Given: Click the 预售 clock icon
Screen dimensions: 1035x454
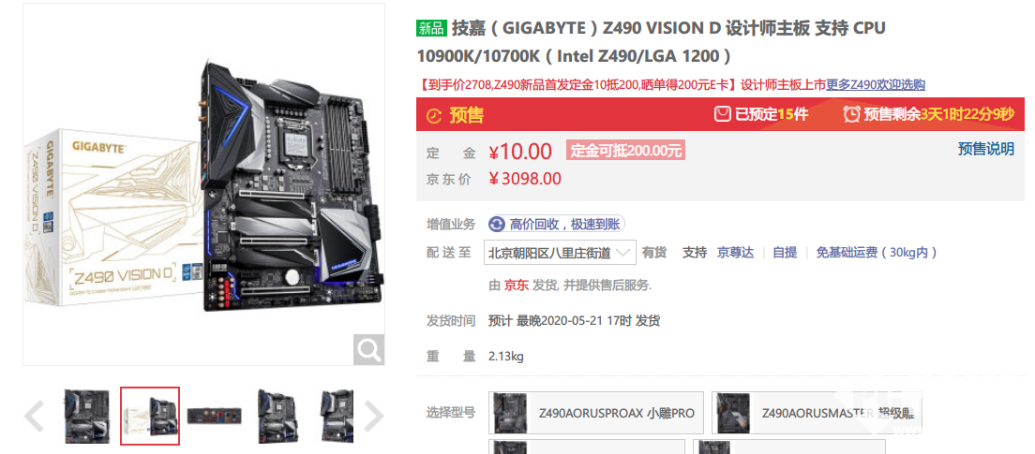Looking at the screenshot, I should coord(434,115).
